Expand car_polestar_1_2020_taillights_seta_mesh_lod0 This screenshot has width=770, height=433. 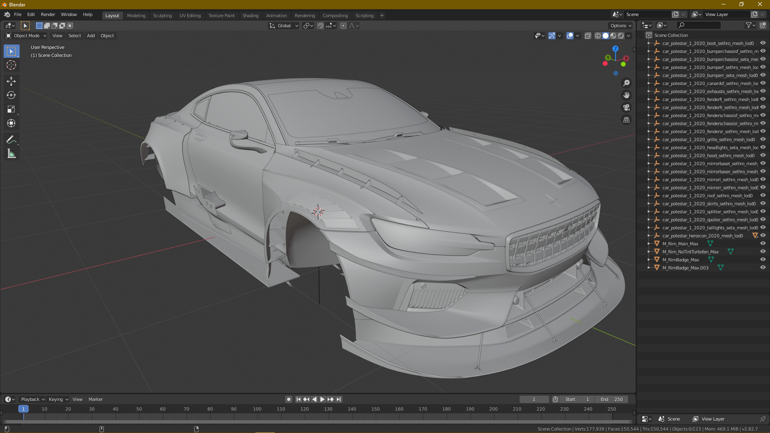coord(648,228)
